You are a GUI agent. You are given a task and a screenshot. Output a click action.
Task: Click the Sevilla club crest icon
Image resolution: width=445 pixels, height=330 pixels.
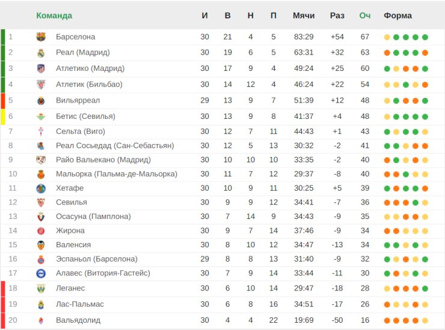pyautogui.click(x=41, y=203)
